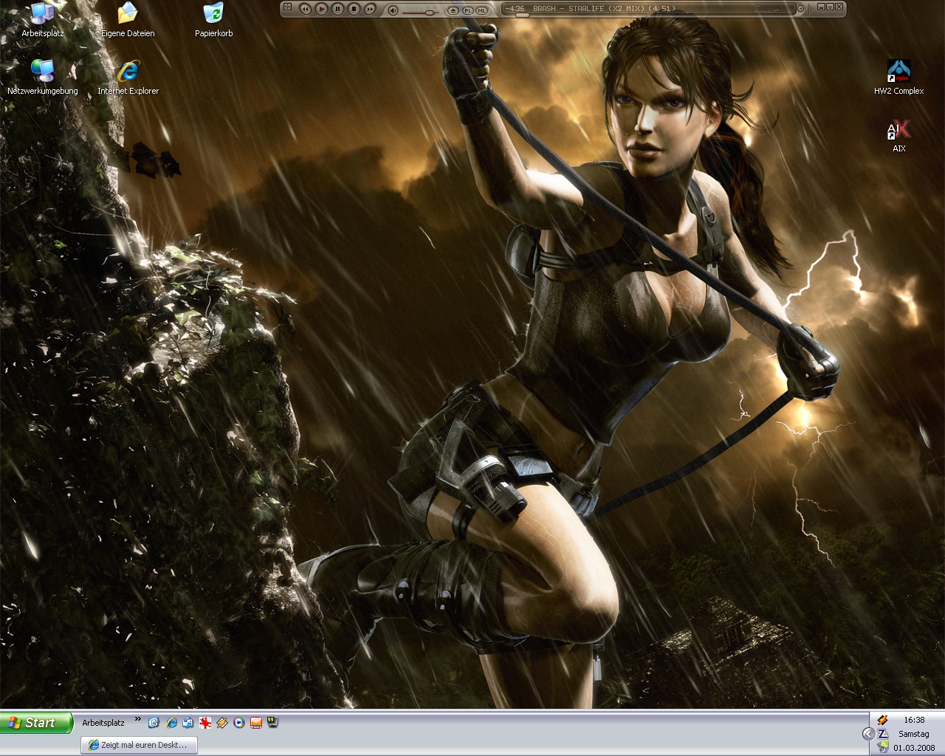Open the Arbeitsplatz desktop icon
945x756 pixels.
click(x=42, y=20)
